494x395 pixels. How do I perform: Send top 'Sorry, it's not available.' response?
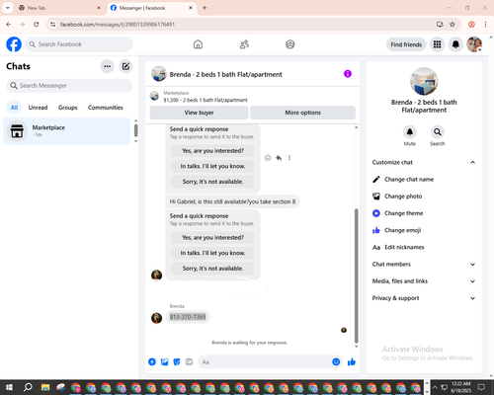212,182
